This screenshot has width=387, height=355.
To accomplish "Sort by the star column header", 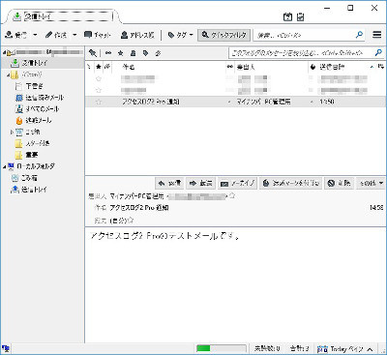I will coord(99,67).
